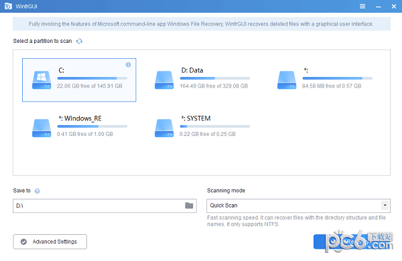402x261 pixels.
Task: Click "22.06 GB free of 145.91 GB" text
Action: [90, 86]
